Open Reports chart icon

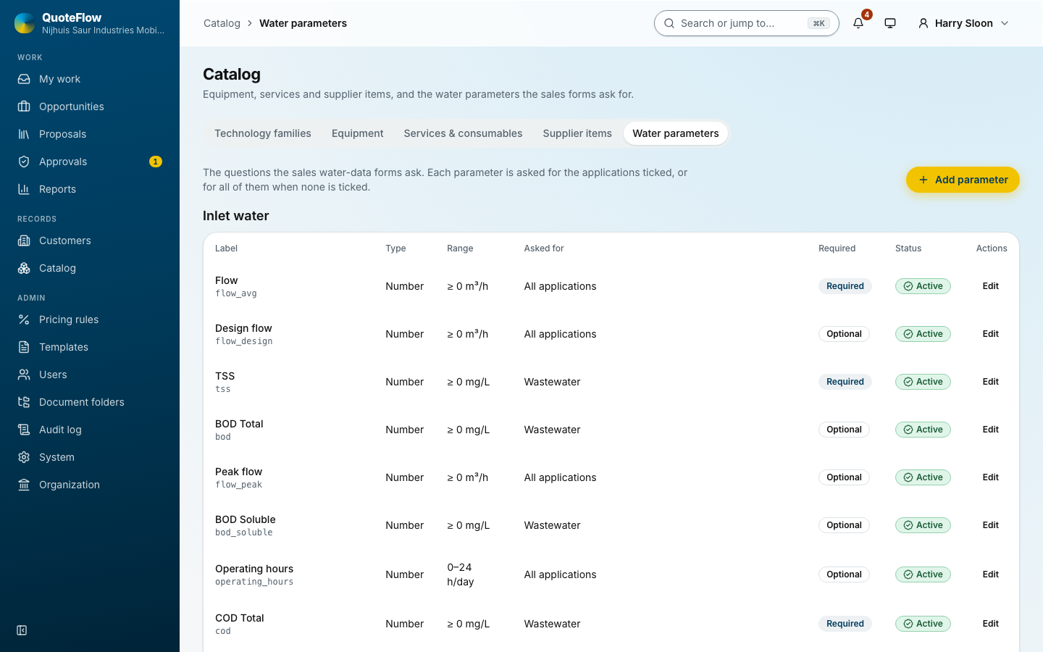tap(24, 189)
